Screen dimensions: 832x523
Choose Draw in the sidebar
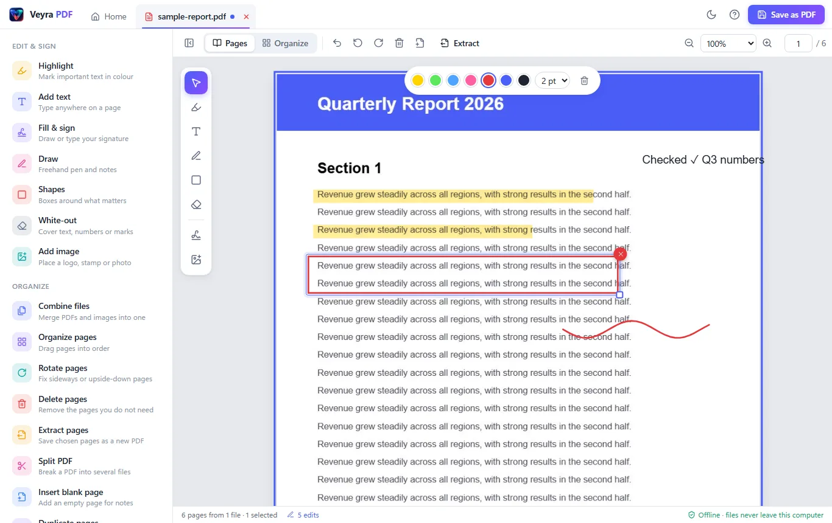pyautogui.click(x=86, y=164)
